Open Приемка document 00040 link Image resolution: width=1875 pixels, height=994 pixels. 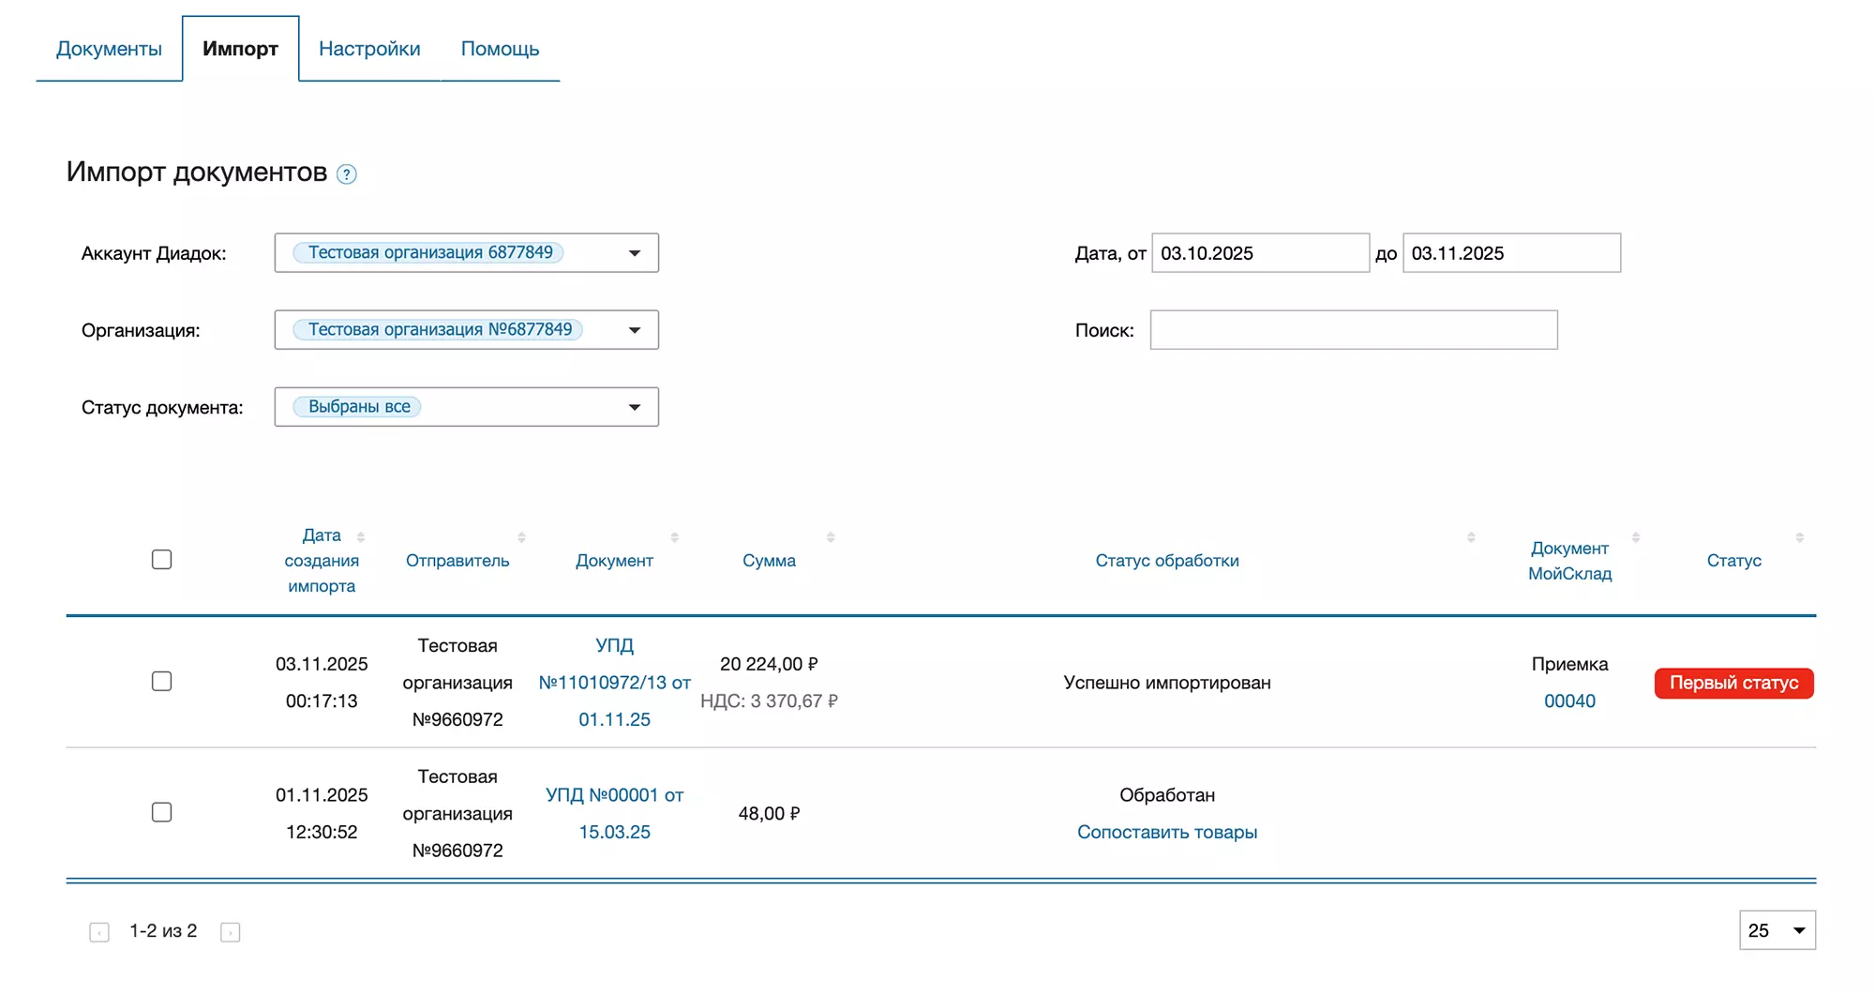(x=1568, y=701)
